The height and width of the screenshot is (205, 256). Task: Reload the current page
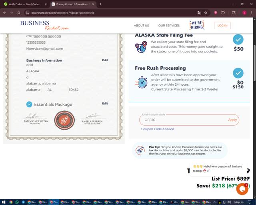click(x=19, y=13)
